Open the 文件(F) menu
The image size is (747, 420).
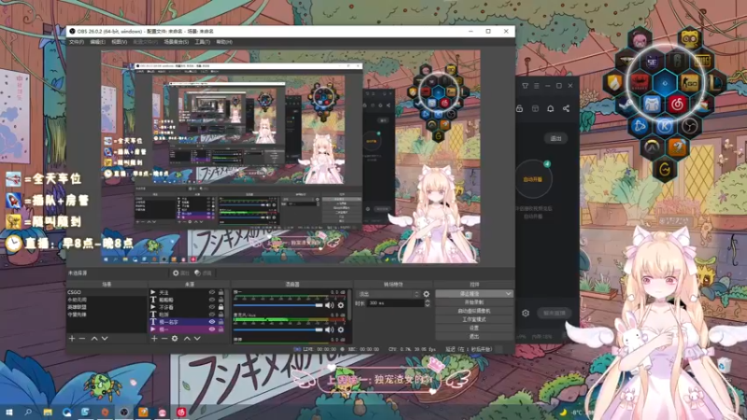coord(77,42)
